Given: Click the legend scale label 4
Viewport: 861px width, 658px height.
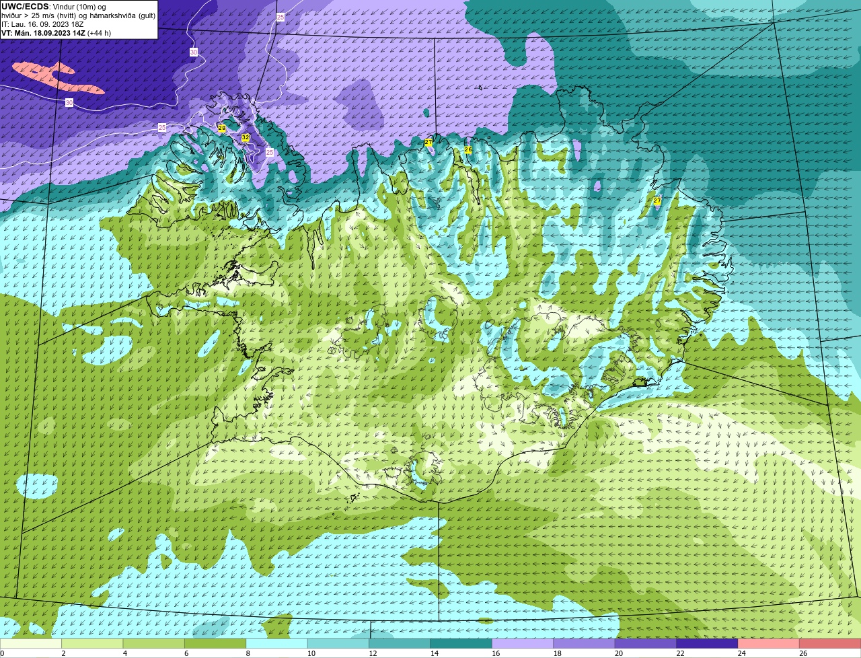Looking at the screenshot, I should [125, 653].
